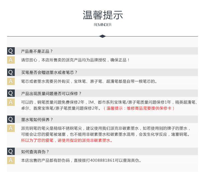Click the question text '产品是不是正品？'
Viewport: 205px width, 177px height.
point(37,51)
